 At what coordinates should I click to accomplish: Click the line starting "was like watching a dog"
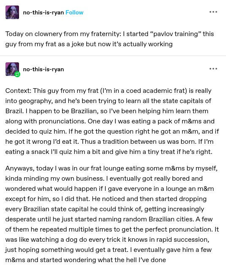(x=107, y=240)
